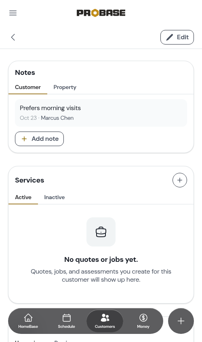Go back using the left chevron

pyautogui.click(x=13, y=37)
